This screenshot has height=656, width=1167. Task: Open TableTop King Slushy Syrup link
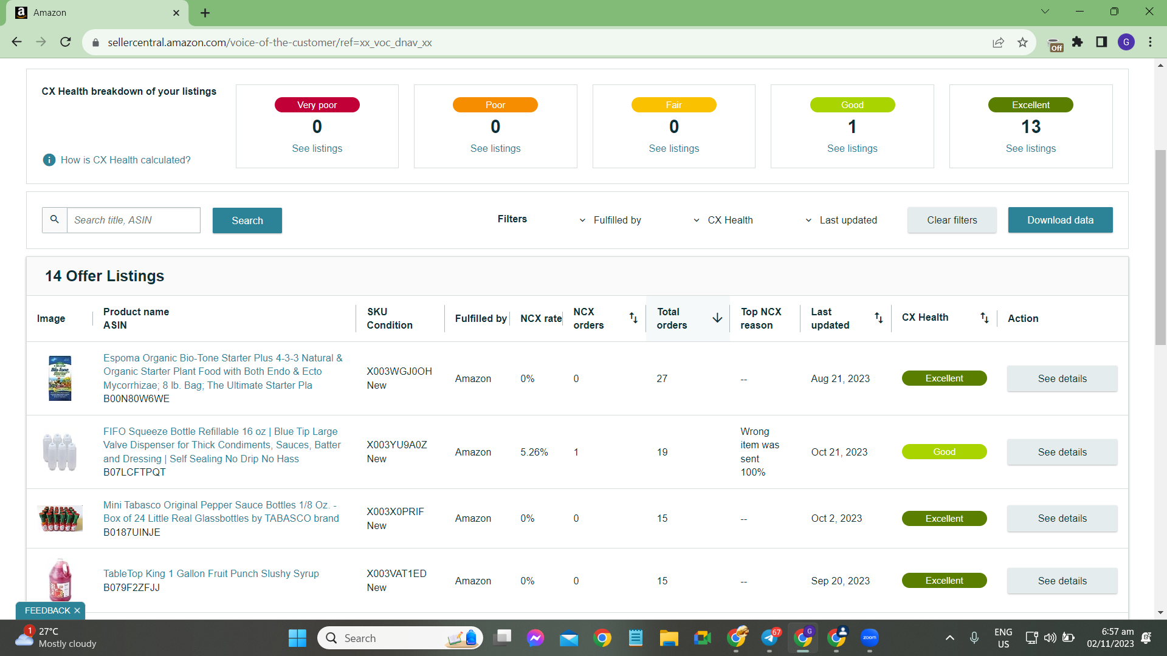click(x=211, y=573)
